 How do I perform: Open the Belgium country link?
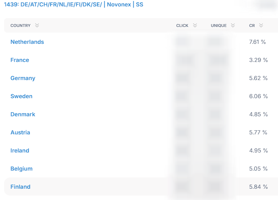point(21,169)
